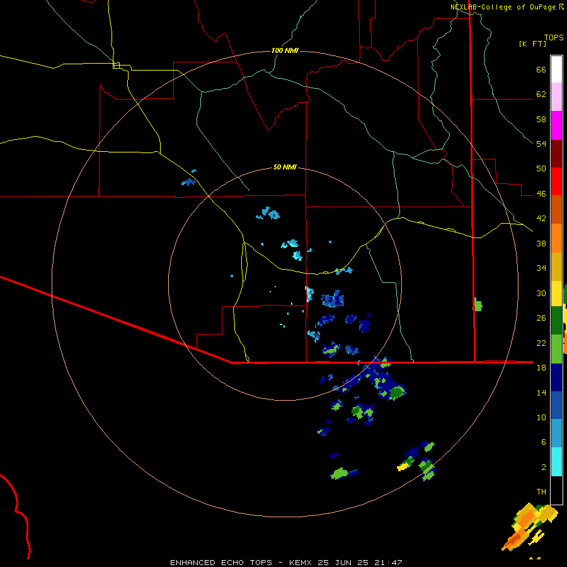Click the 66 value on the legend
The image size is (567, 567).
click(541, 70)
